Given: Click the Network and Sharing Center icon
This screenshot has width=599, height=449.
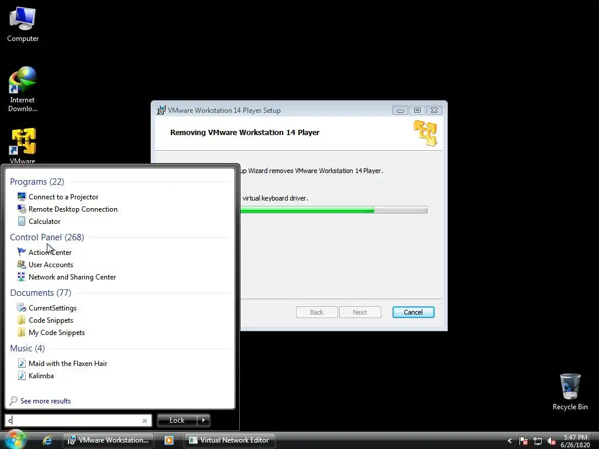Looking at the screenshot, I should (22, 277).
